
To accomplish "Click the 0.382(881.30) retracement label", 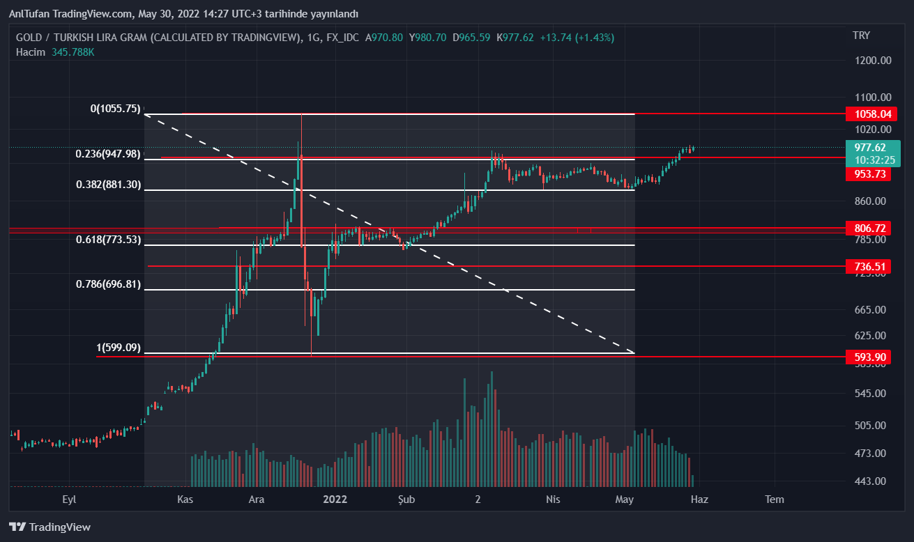I will pyautogui.click(x=108, y=185).
